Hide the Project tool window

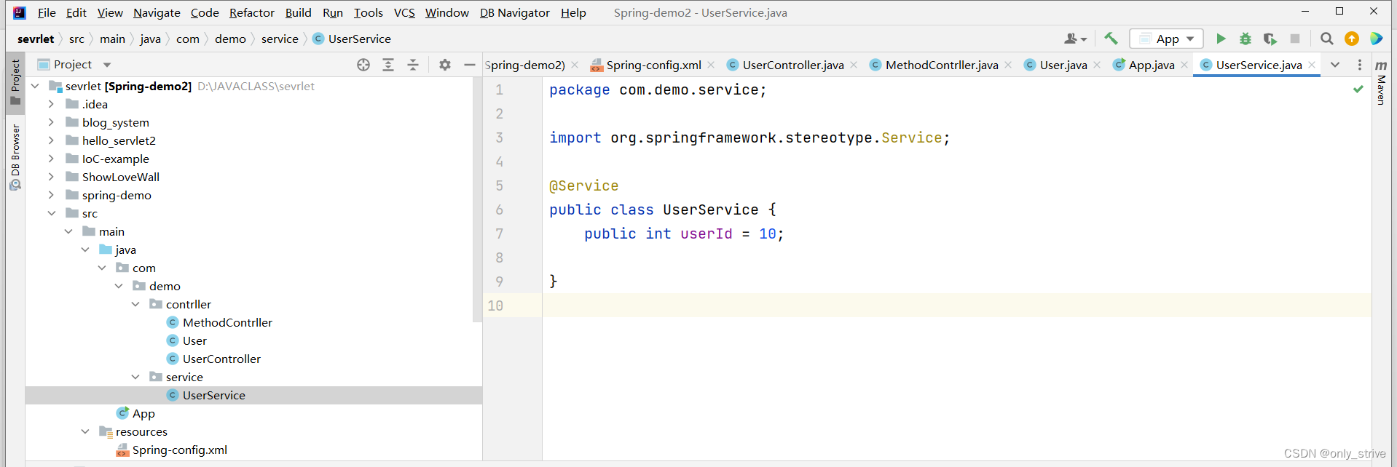click(x=470, y=65)
